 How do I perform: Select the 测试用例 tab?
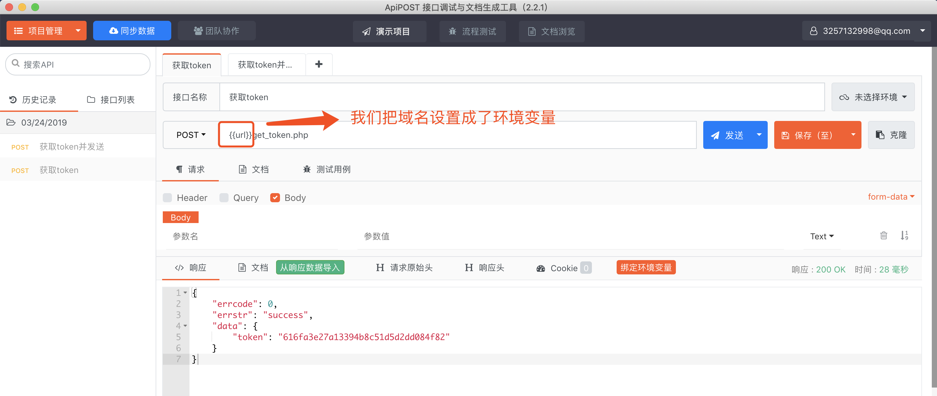328,169
